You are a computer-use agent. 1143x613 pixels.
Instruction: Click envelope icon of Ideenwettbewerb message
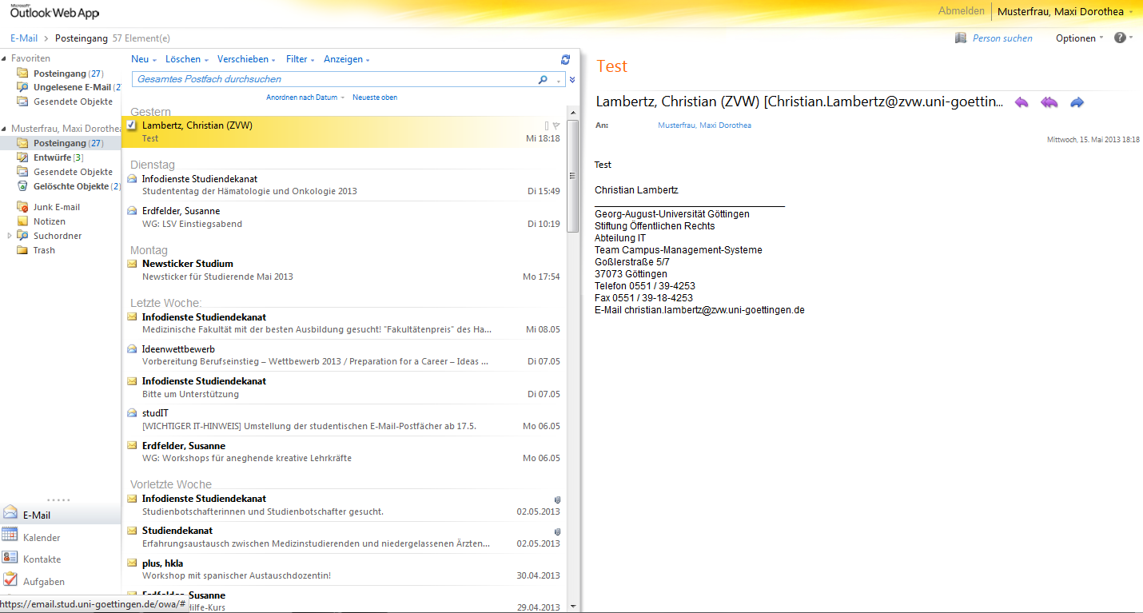[x=132, y=349]
